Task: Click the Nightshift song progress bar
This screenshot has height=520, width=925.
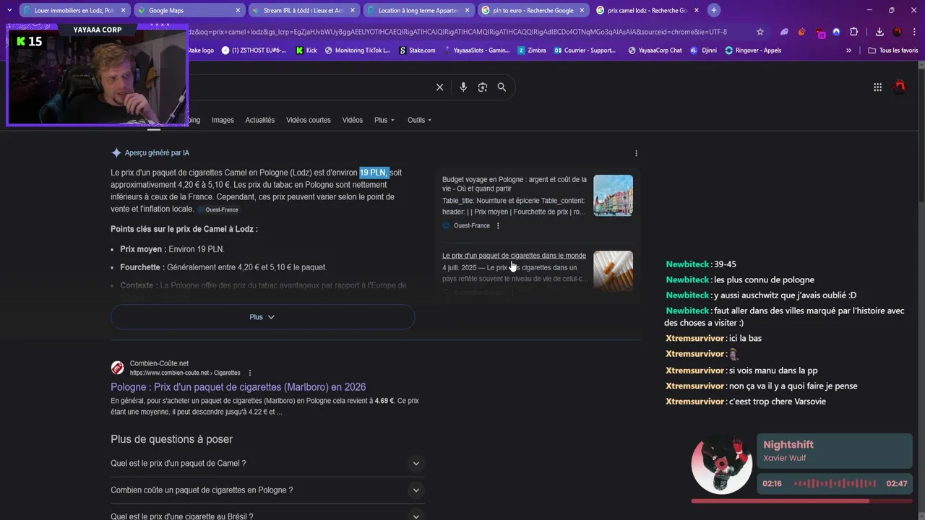Action: [x=801, y=500]
